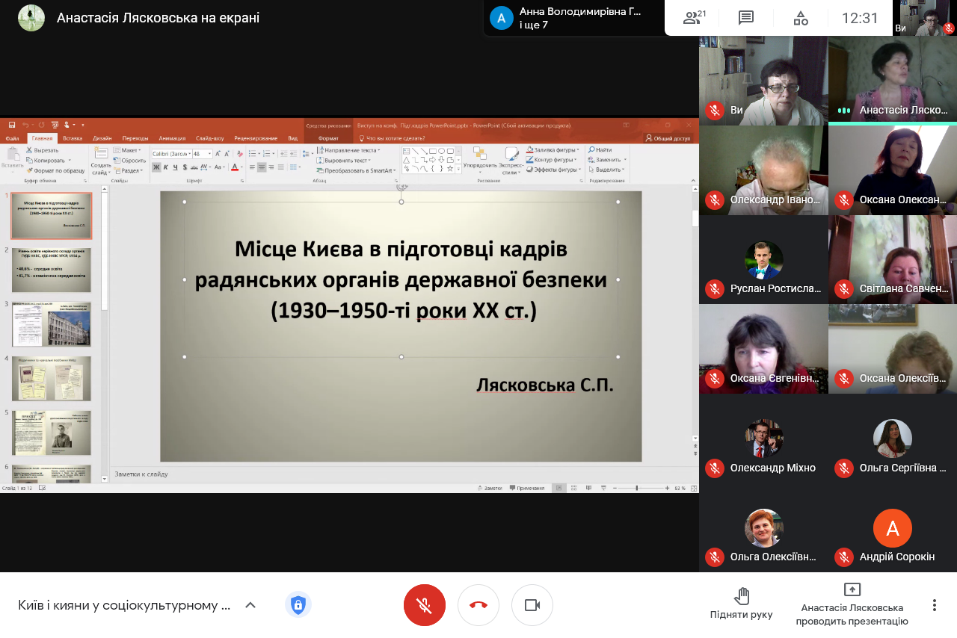Screen dimensions: 957x638
Task: Click the PowerPoint zoom slider
Action: (637, 488)
